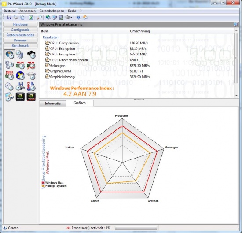Click the 8778.70 MB/s value
Image resolution: width=242 pixels, height=233 pixels.
(x=139, y=66)
